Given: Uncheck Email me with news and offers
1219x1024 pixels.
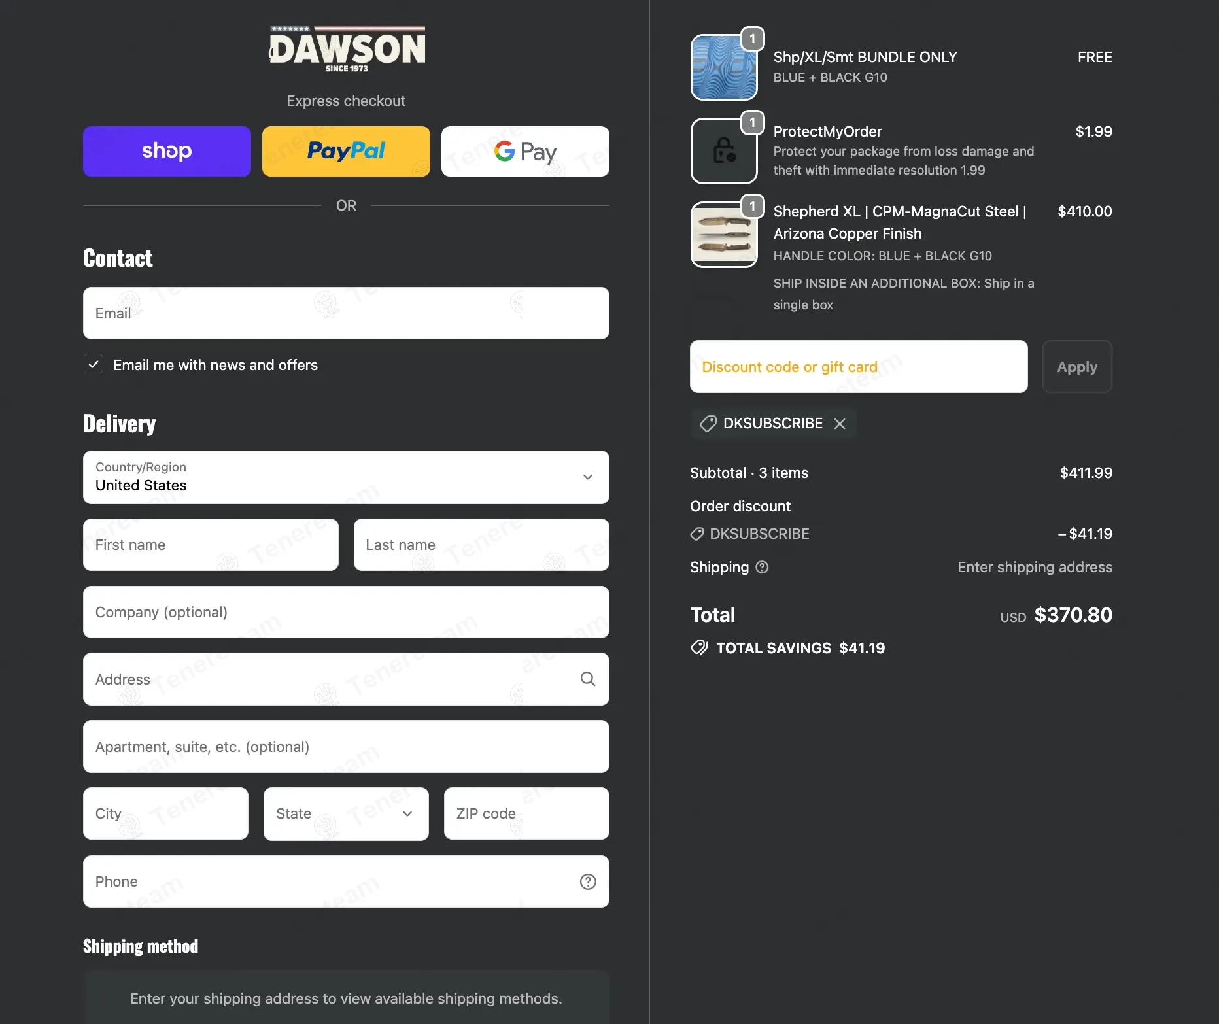Looking at the screenshot, I should (x=94, y=364).
